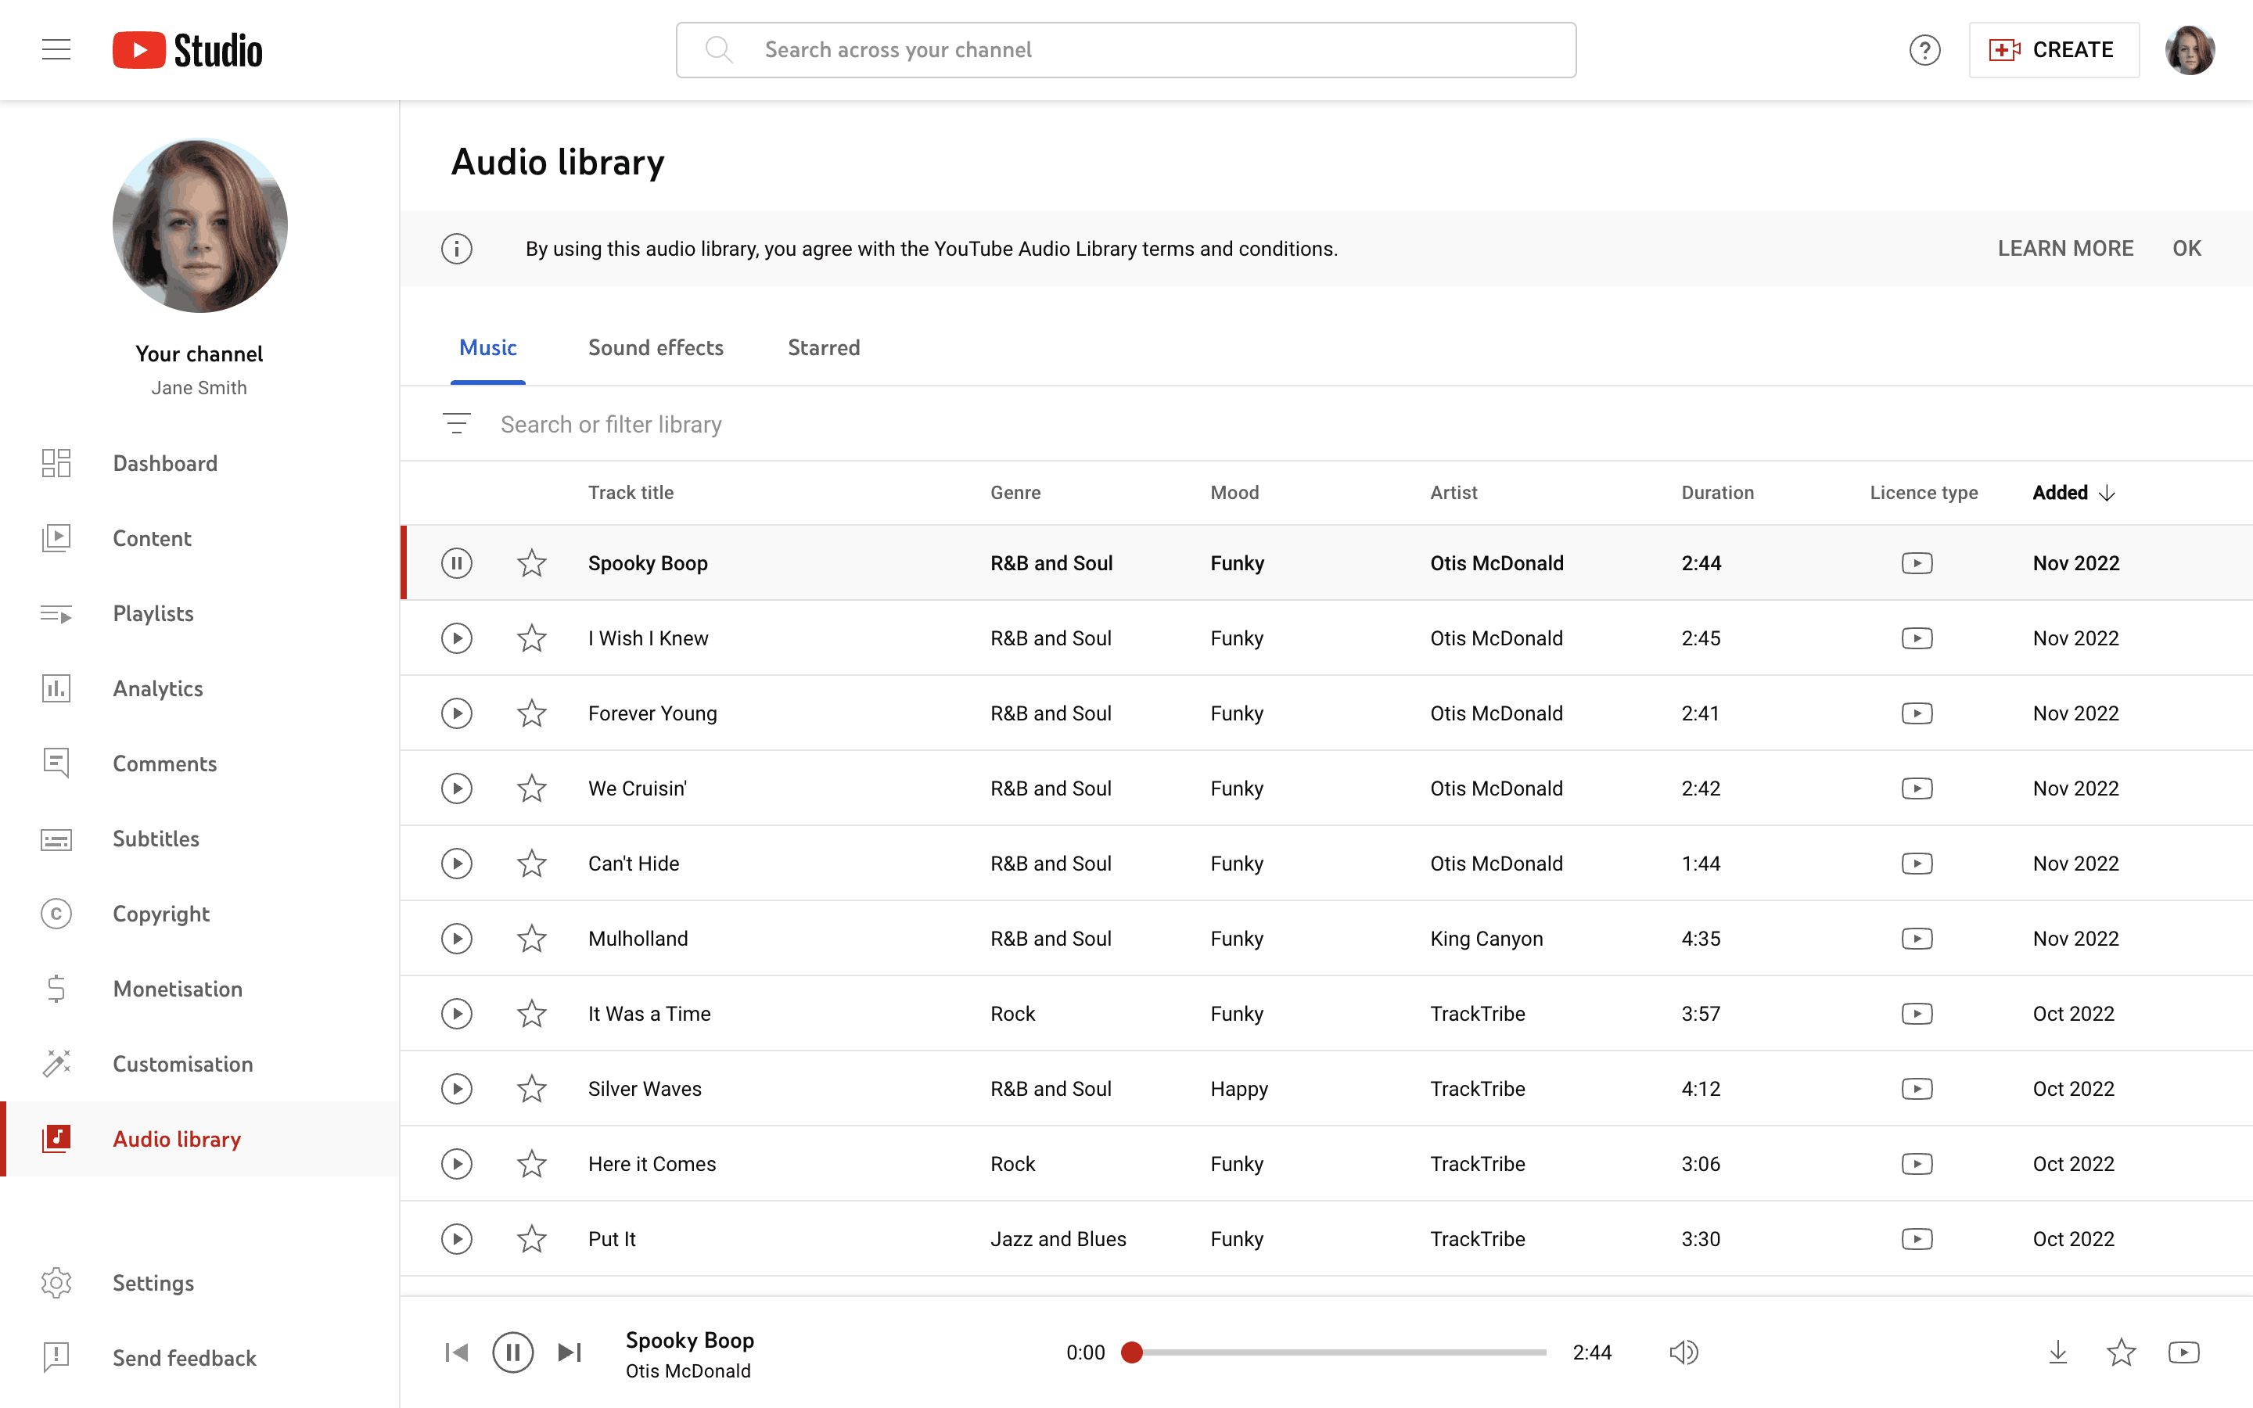Click LEARN MORE about audio library terms
Viewport: 2253px width, 1408px height.
point(2065,249)
